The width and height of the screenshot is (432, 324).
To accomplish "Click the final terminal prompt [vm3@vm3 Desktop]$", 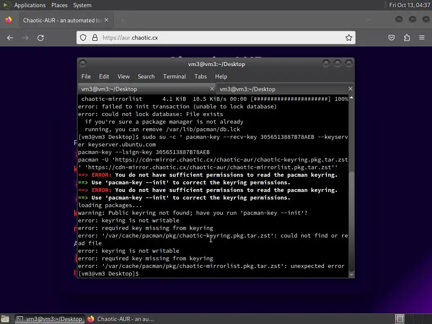I will 108,273.
